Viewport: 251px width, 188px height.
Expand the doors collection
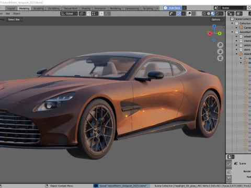[x=236, y=50]
